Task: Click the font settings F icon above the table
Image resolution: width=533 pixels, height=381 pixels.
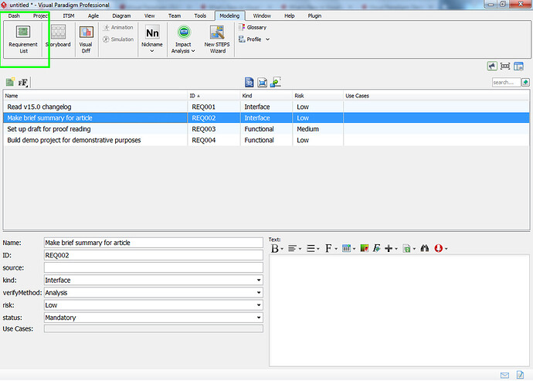Action: [x=23, y=83]
